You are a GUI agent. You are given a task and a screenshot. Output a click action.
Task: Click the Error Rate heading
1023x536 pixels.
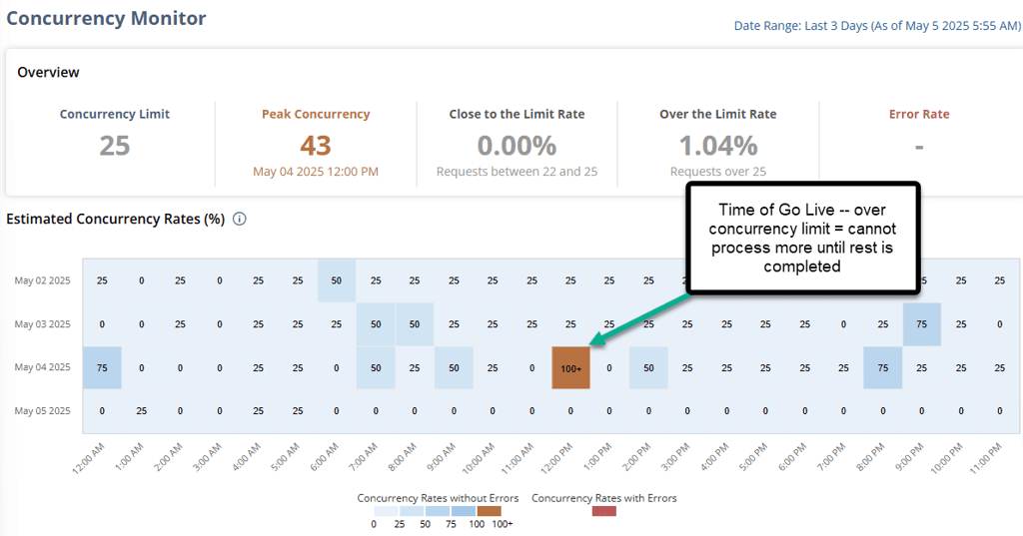click(x=919, y=114)
